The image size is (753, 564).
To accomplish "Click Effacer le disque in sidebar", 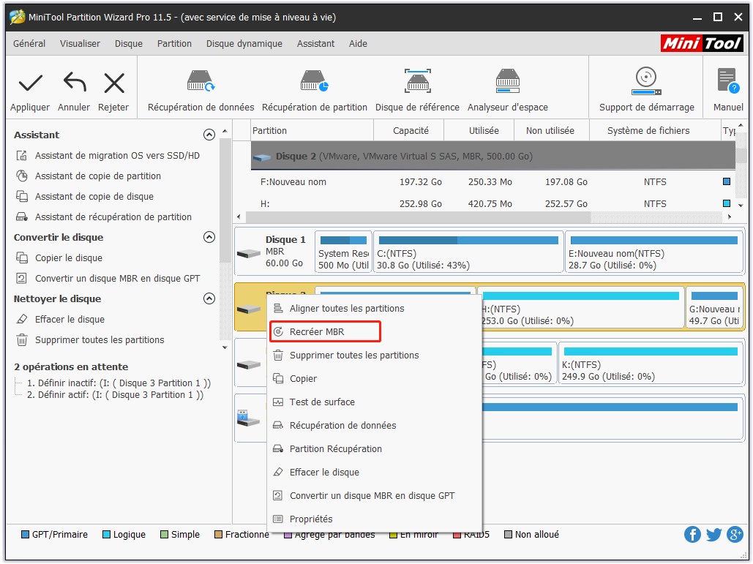I will (70, 319).
